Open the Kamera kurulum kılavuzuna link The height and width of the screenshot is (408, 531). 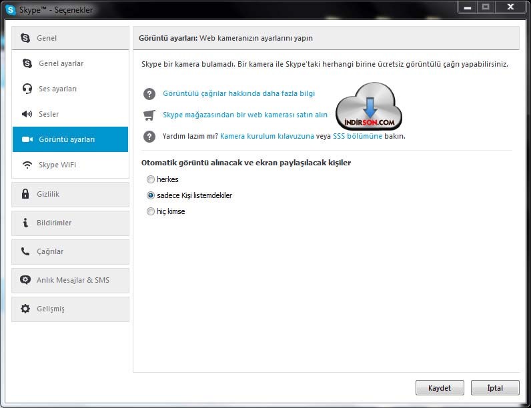click(x=268, y=136)
